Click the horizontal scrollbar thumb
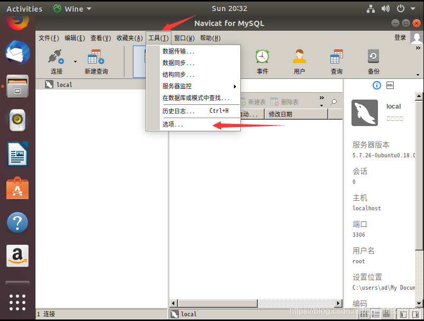424x321 pixels. (218, 303)
